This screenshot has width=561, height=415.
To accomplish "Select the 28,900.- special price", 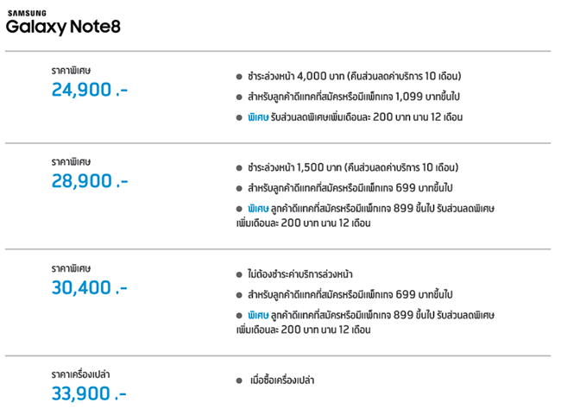I will (89, 181).
